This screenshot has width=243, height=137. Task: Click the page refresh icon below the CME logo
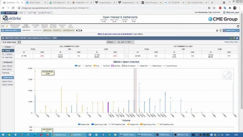[x=238, y=26]
